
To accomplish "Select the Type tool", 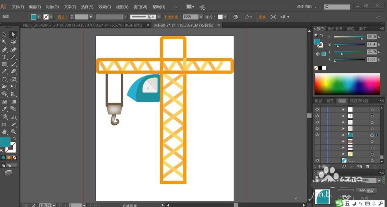I will (x=4, y=57).
